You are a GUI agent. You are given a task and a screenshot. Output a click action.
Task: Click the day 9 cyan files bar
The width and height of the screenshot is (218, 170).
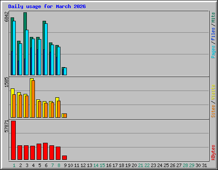click(65, 71)
